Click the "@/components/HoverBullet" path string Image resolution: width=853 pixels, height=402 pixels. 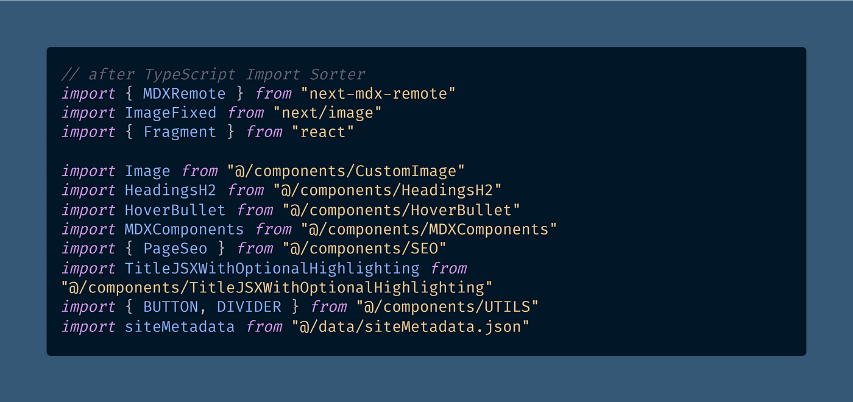401,210
